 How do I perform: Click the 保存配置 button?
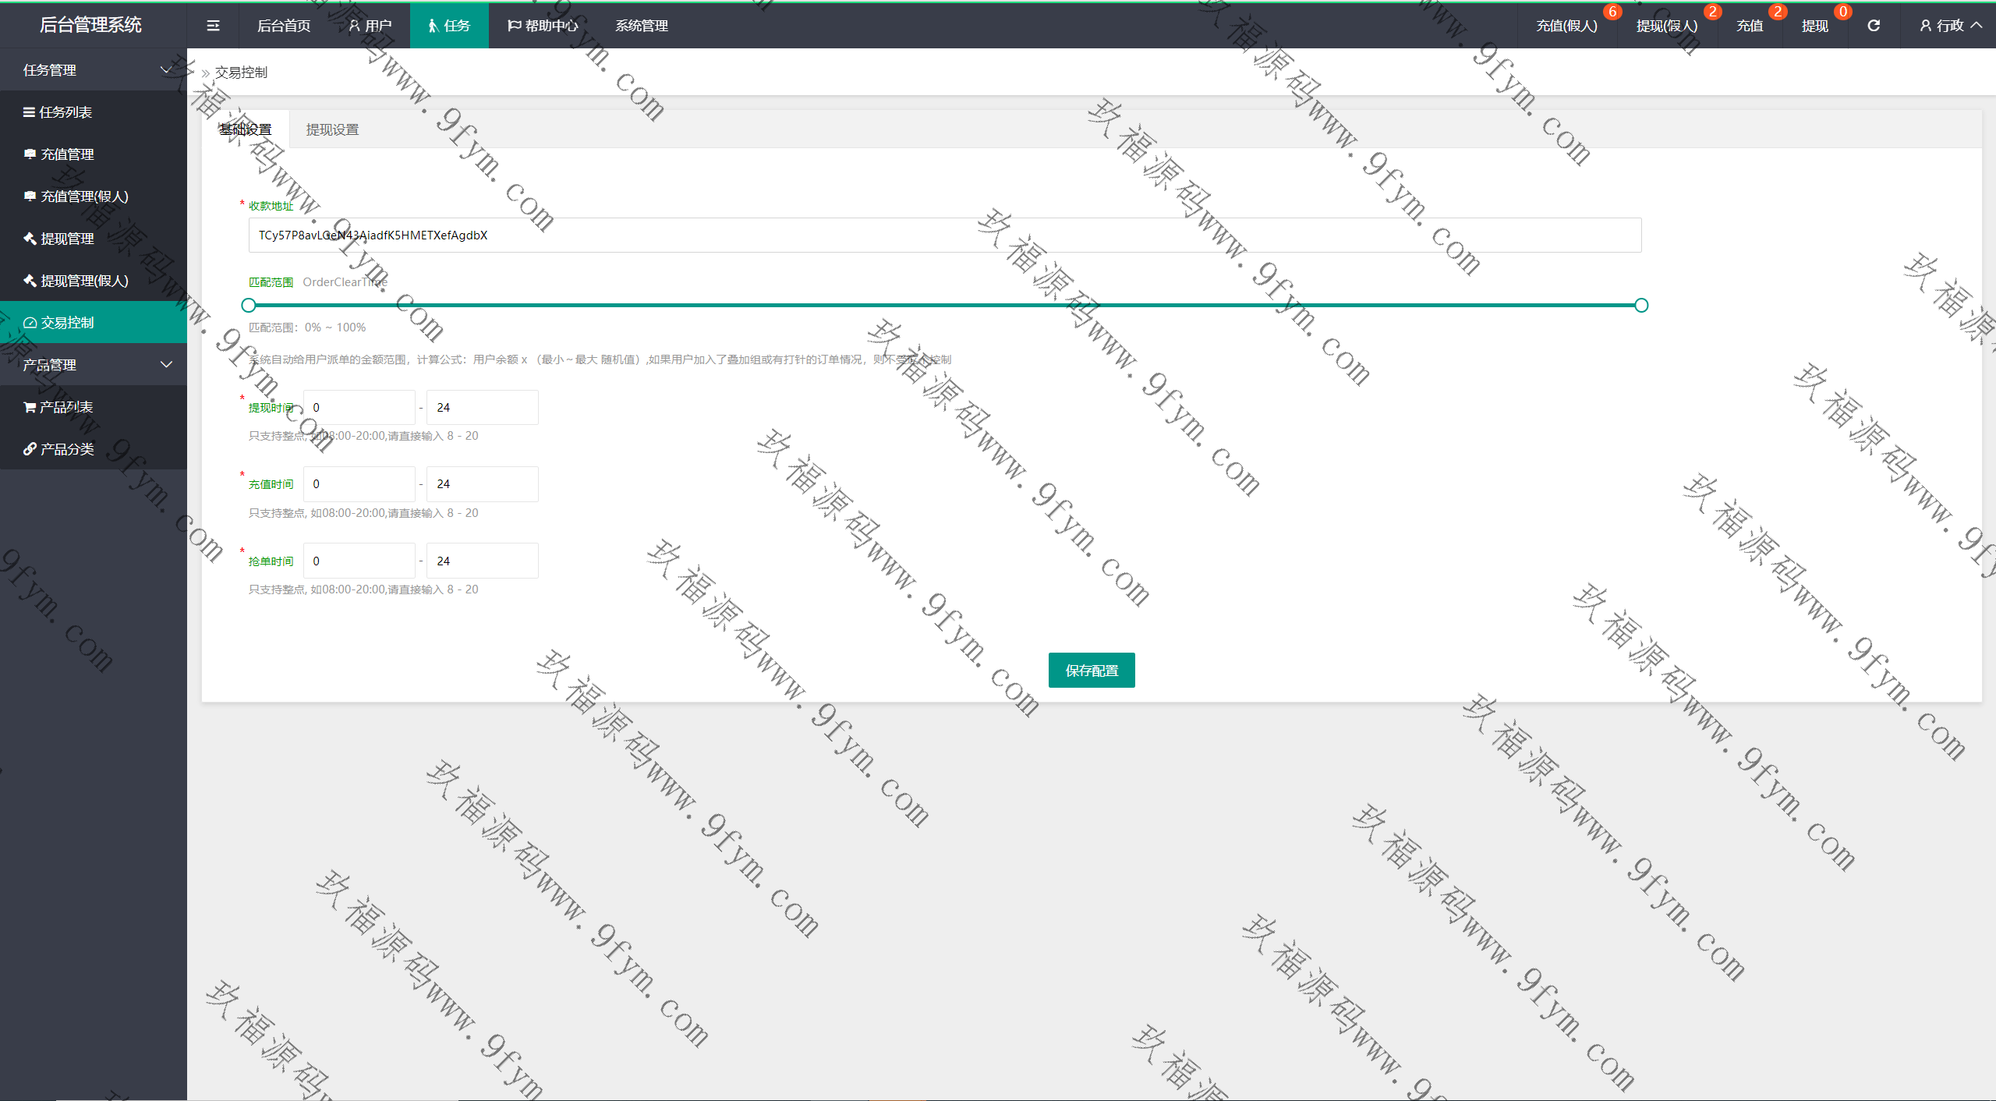pyautogui.click(x=1091, y=671)
